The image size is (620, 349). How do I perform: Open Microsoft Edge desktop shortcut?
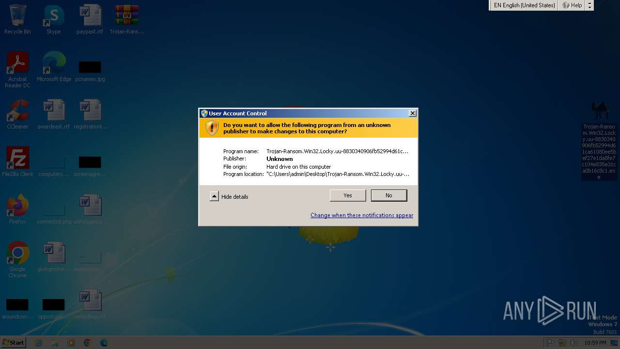[x=54, y=67]
